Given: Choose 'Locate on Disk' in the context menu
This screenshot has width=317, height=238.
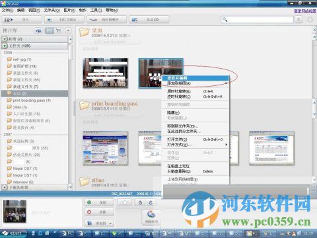Looking at the screenshot, I should pyautogui.click(x=195, y=166).
